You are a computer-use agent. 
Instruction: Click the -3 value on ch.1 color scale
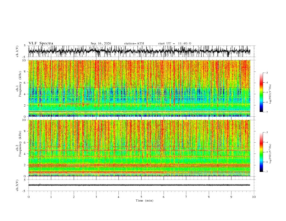pos(266,73)
